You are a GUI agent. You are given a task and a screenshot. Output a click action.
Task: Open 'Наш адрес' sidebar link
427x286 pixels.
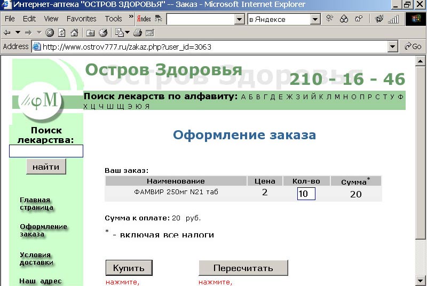[x=41, y=281]
